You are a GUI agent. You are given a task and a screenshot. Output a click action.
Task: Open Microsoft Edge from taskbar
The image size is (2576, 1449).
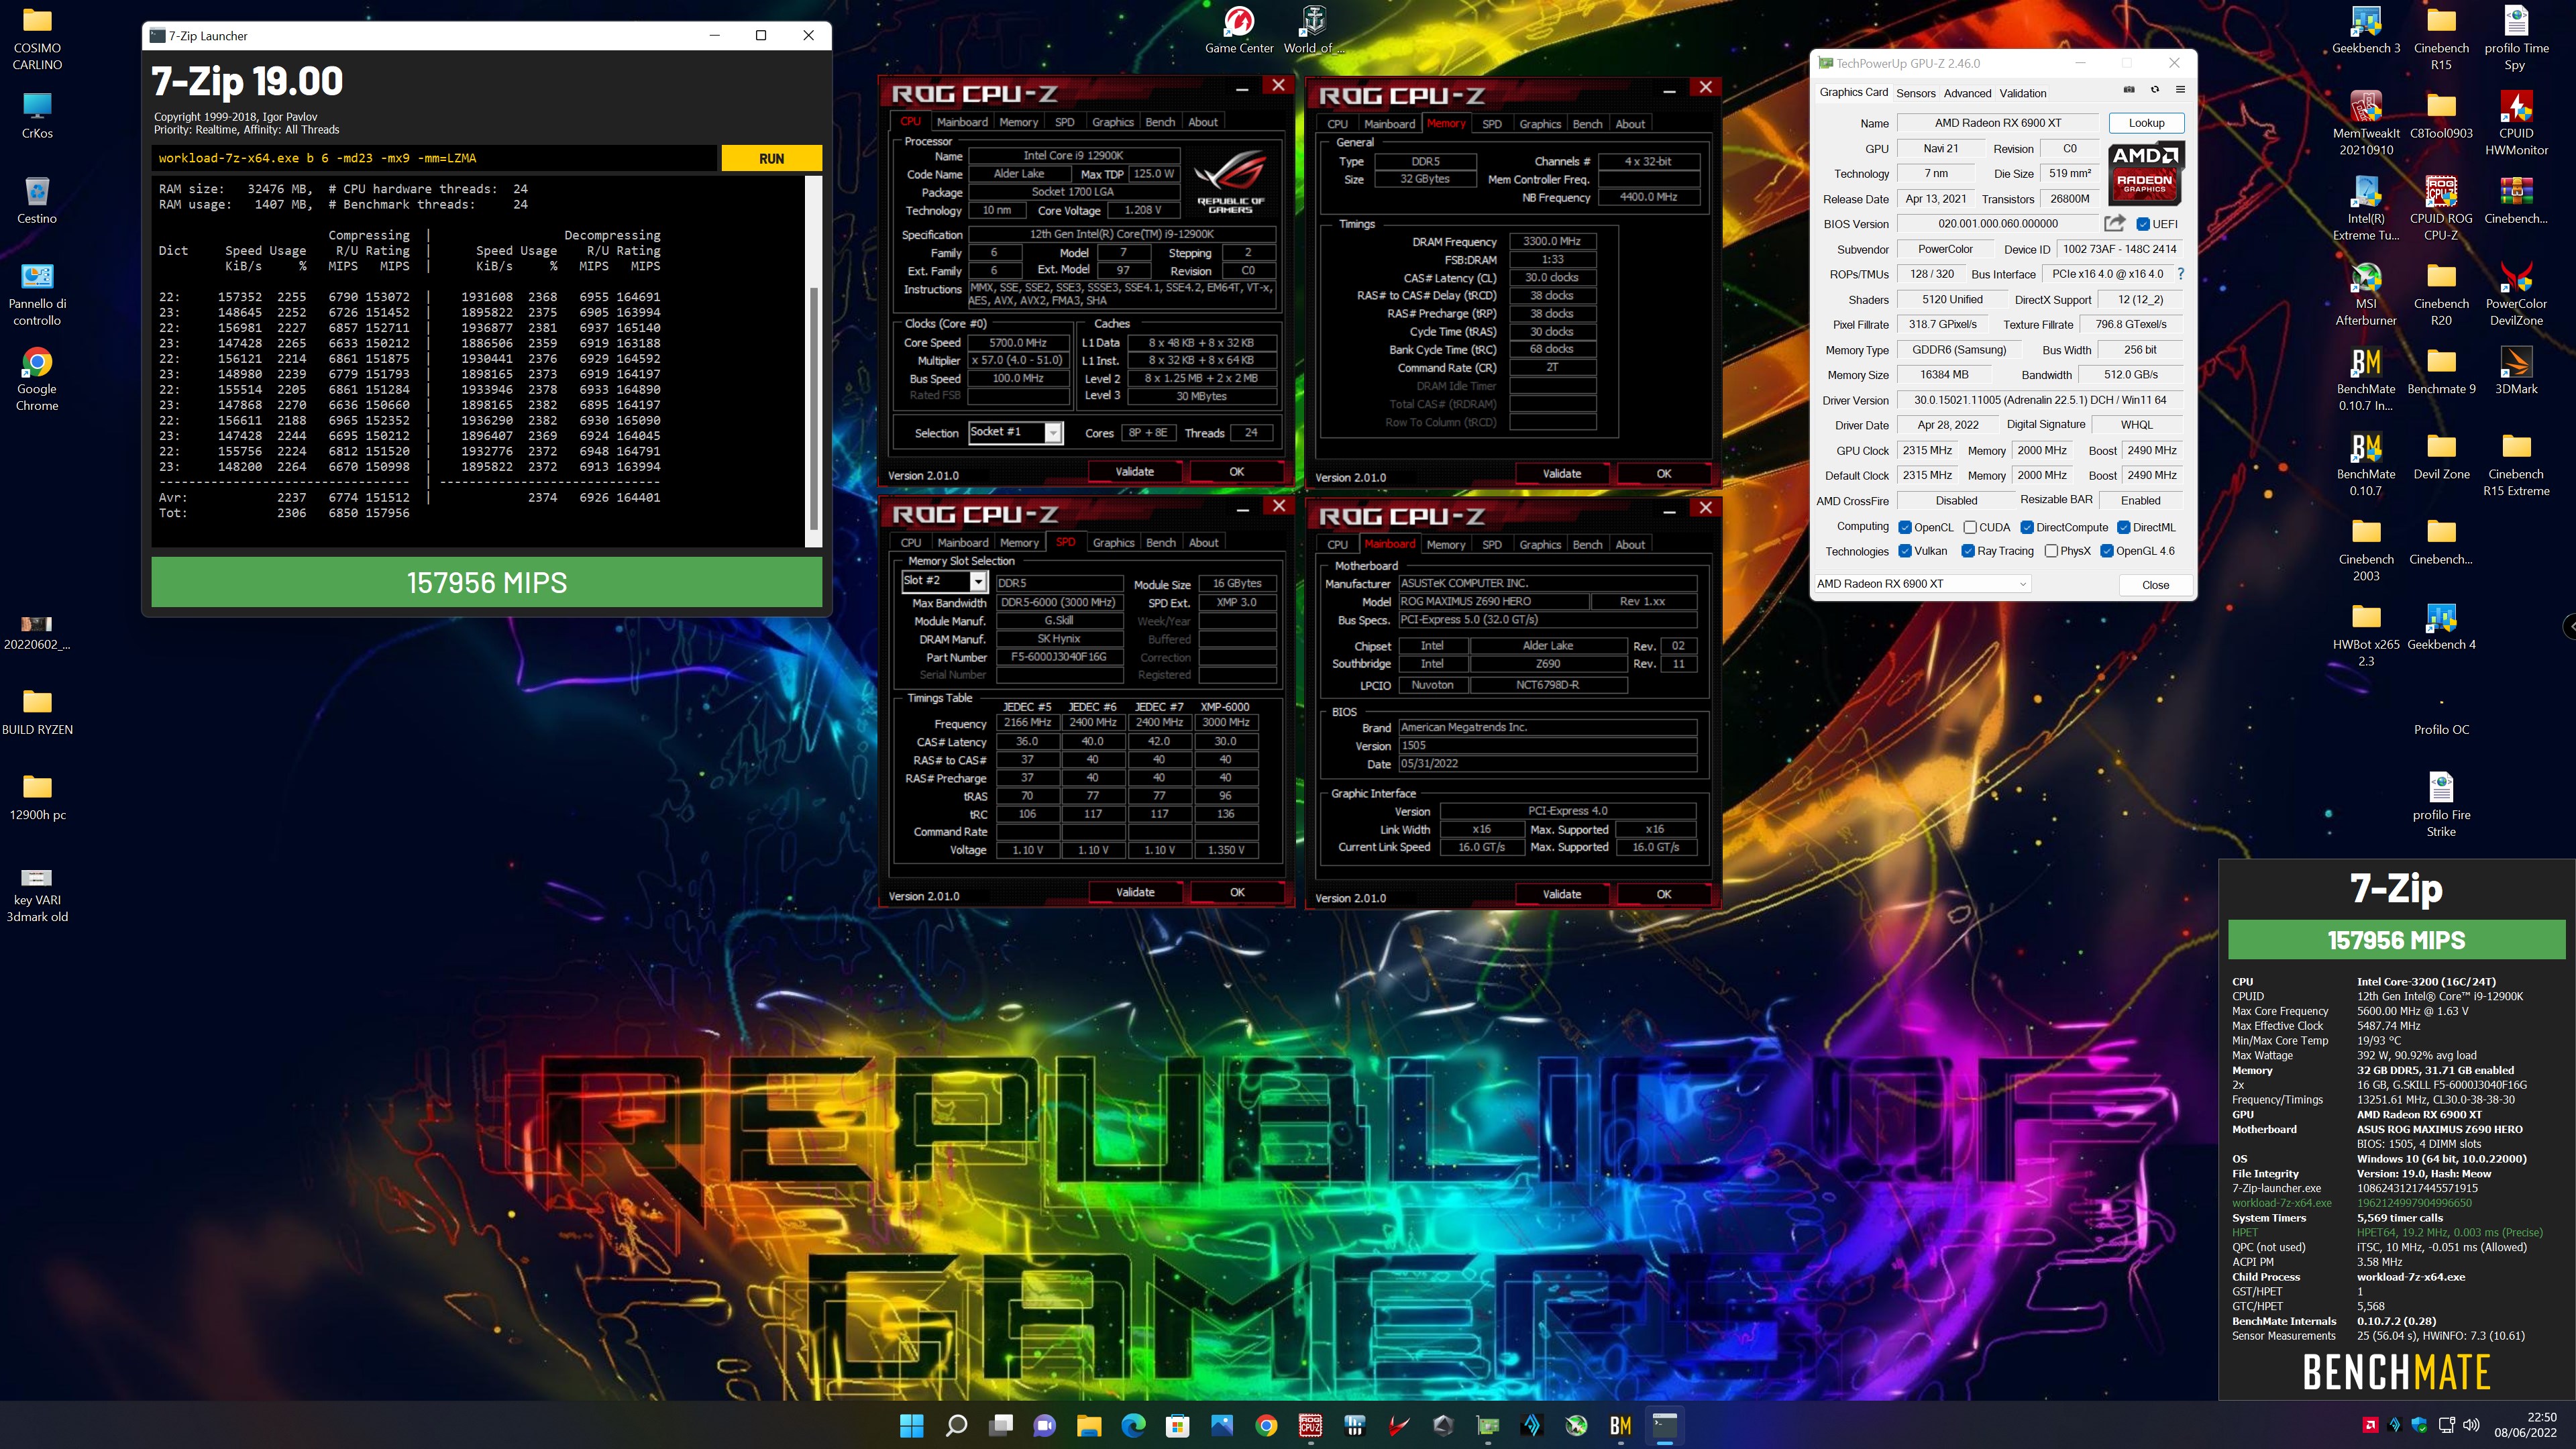click(x=1133, y=1425)
